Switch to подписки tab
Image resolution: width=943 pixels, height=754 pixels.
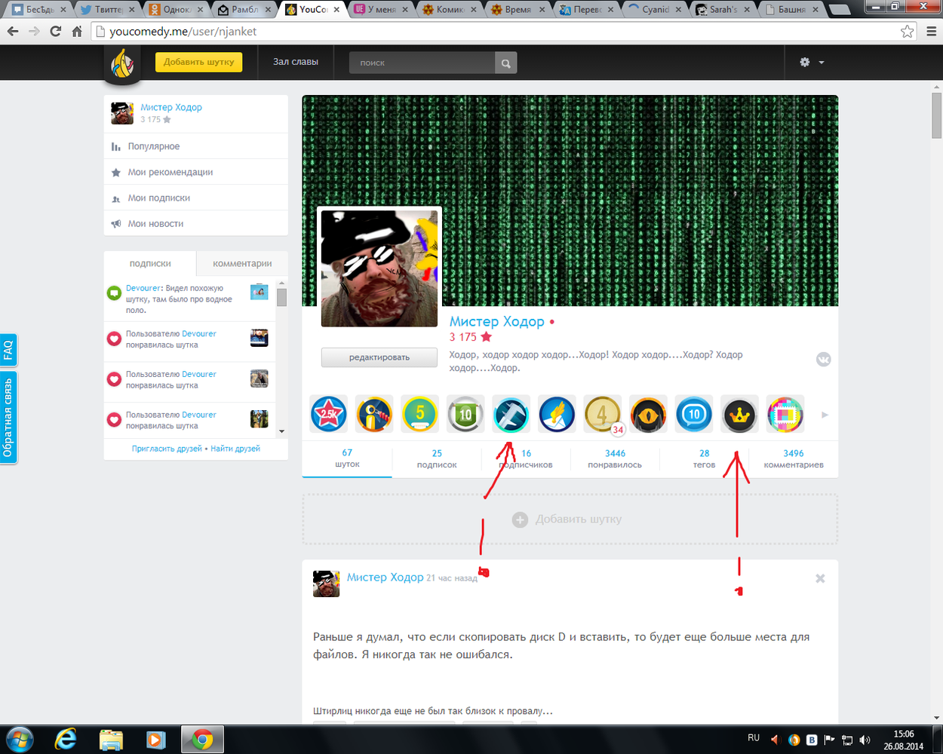[x=150, y=263]
